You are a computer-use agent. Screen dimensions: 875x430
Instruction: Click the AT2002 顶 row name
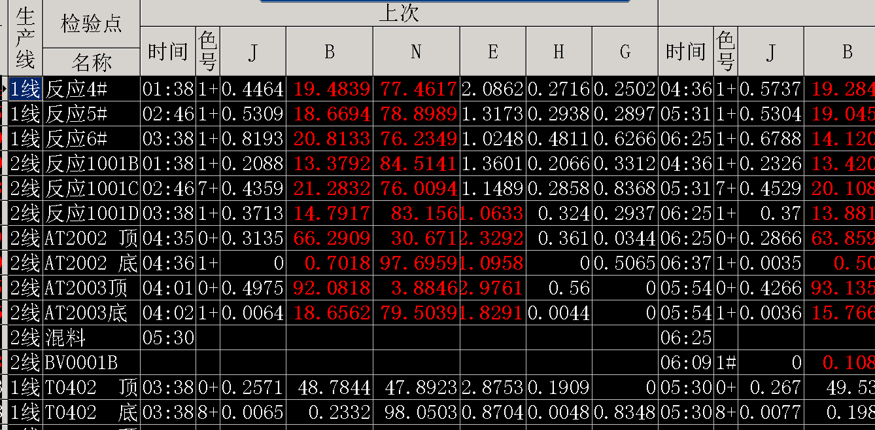pos(92,238)
